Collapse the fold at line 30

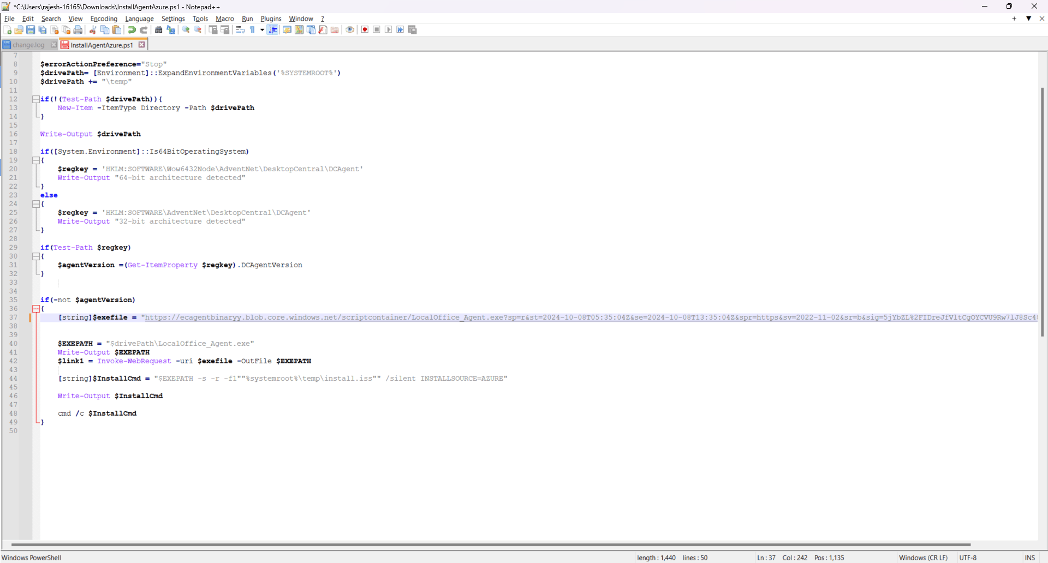point(35,256)
